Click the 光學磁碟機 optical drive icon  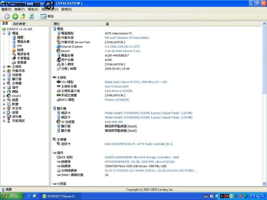pos(58,170)
